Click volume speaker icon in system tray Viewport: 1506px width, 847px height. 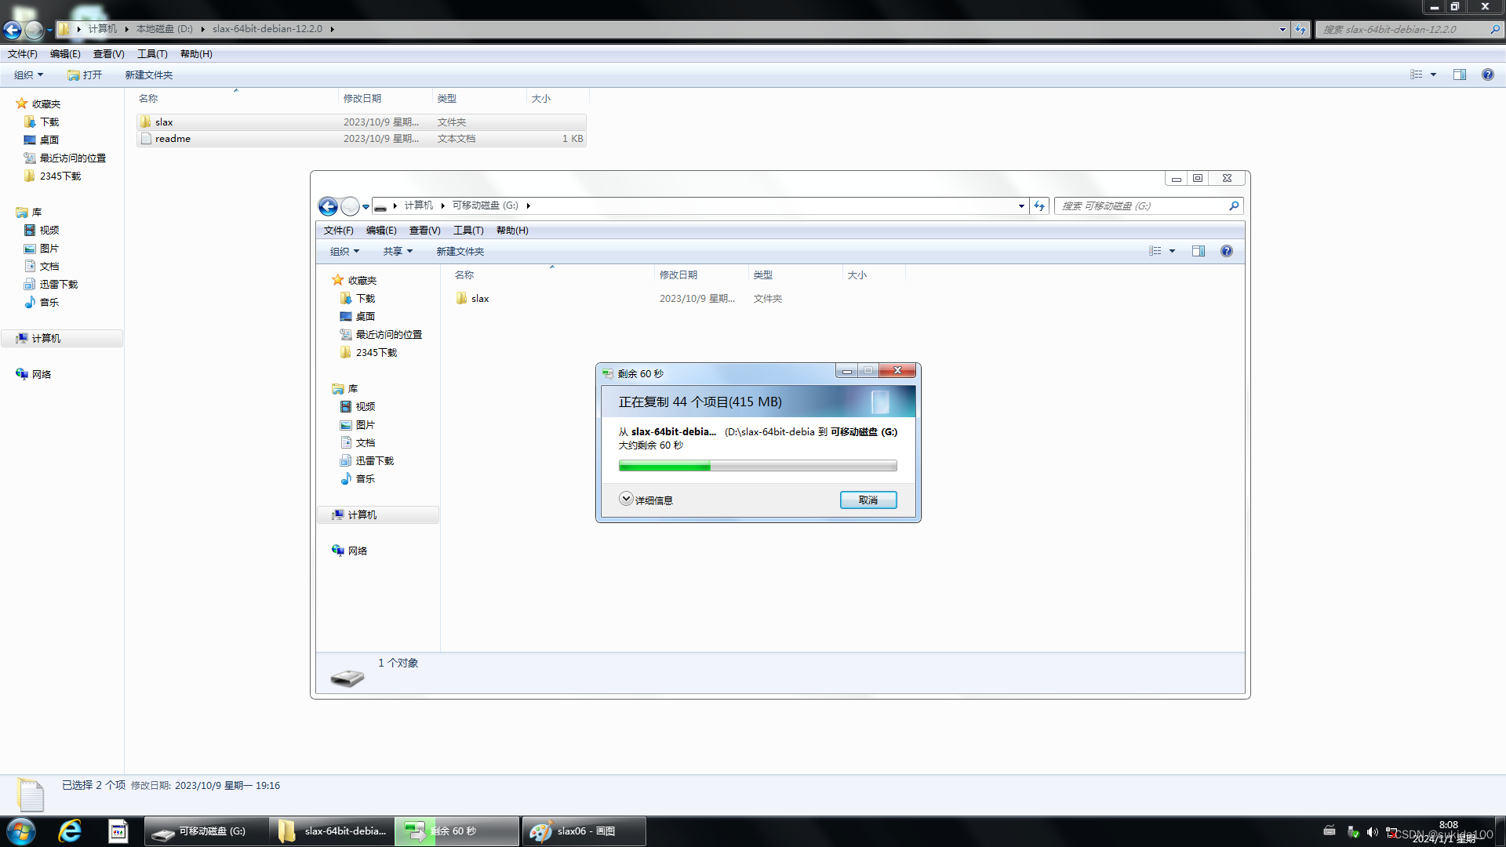click(1372, 832)
